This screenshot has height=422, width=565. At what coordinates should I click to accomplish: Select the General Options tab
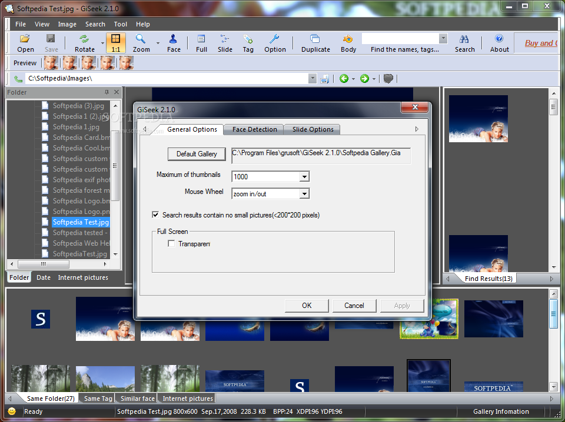tap(192, 129)
